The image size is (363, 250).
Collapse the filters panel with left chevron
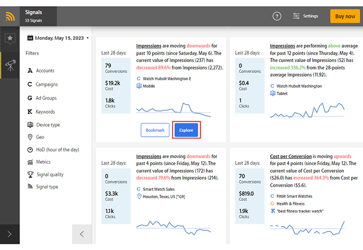click(x=82, y=234)
